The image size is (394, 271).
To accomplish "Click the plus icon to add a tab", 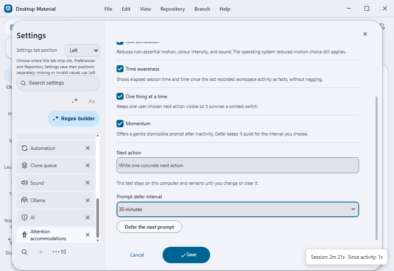I will click(x=41, y=252).
